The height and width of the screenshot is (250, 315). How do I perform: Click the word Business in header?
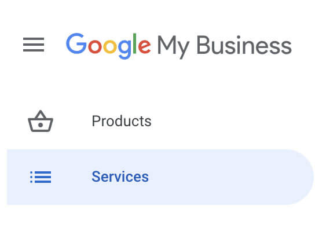click(x=244, y=45)
